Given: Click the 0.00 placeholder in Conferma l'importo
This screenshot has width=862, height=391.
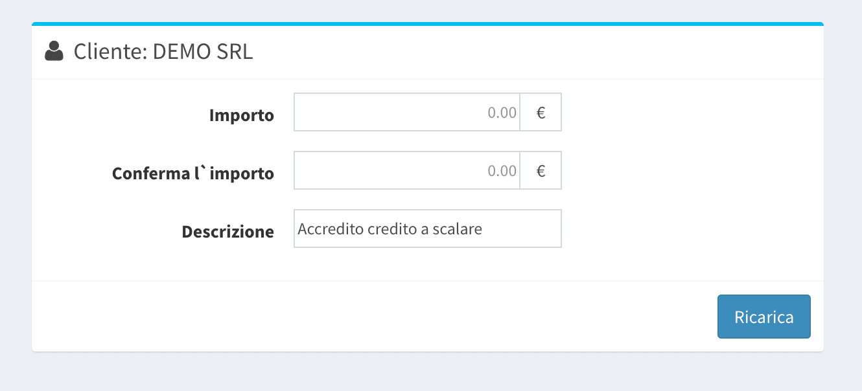Looking at the screenshot, I should (502, 171).
